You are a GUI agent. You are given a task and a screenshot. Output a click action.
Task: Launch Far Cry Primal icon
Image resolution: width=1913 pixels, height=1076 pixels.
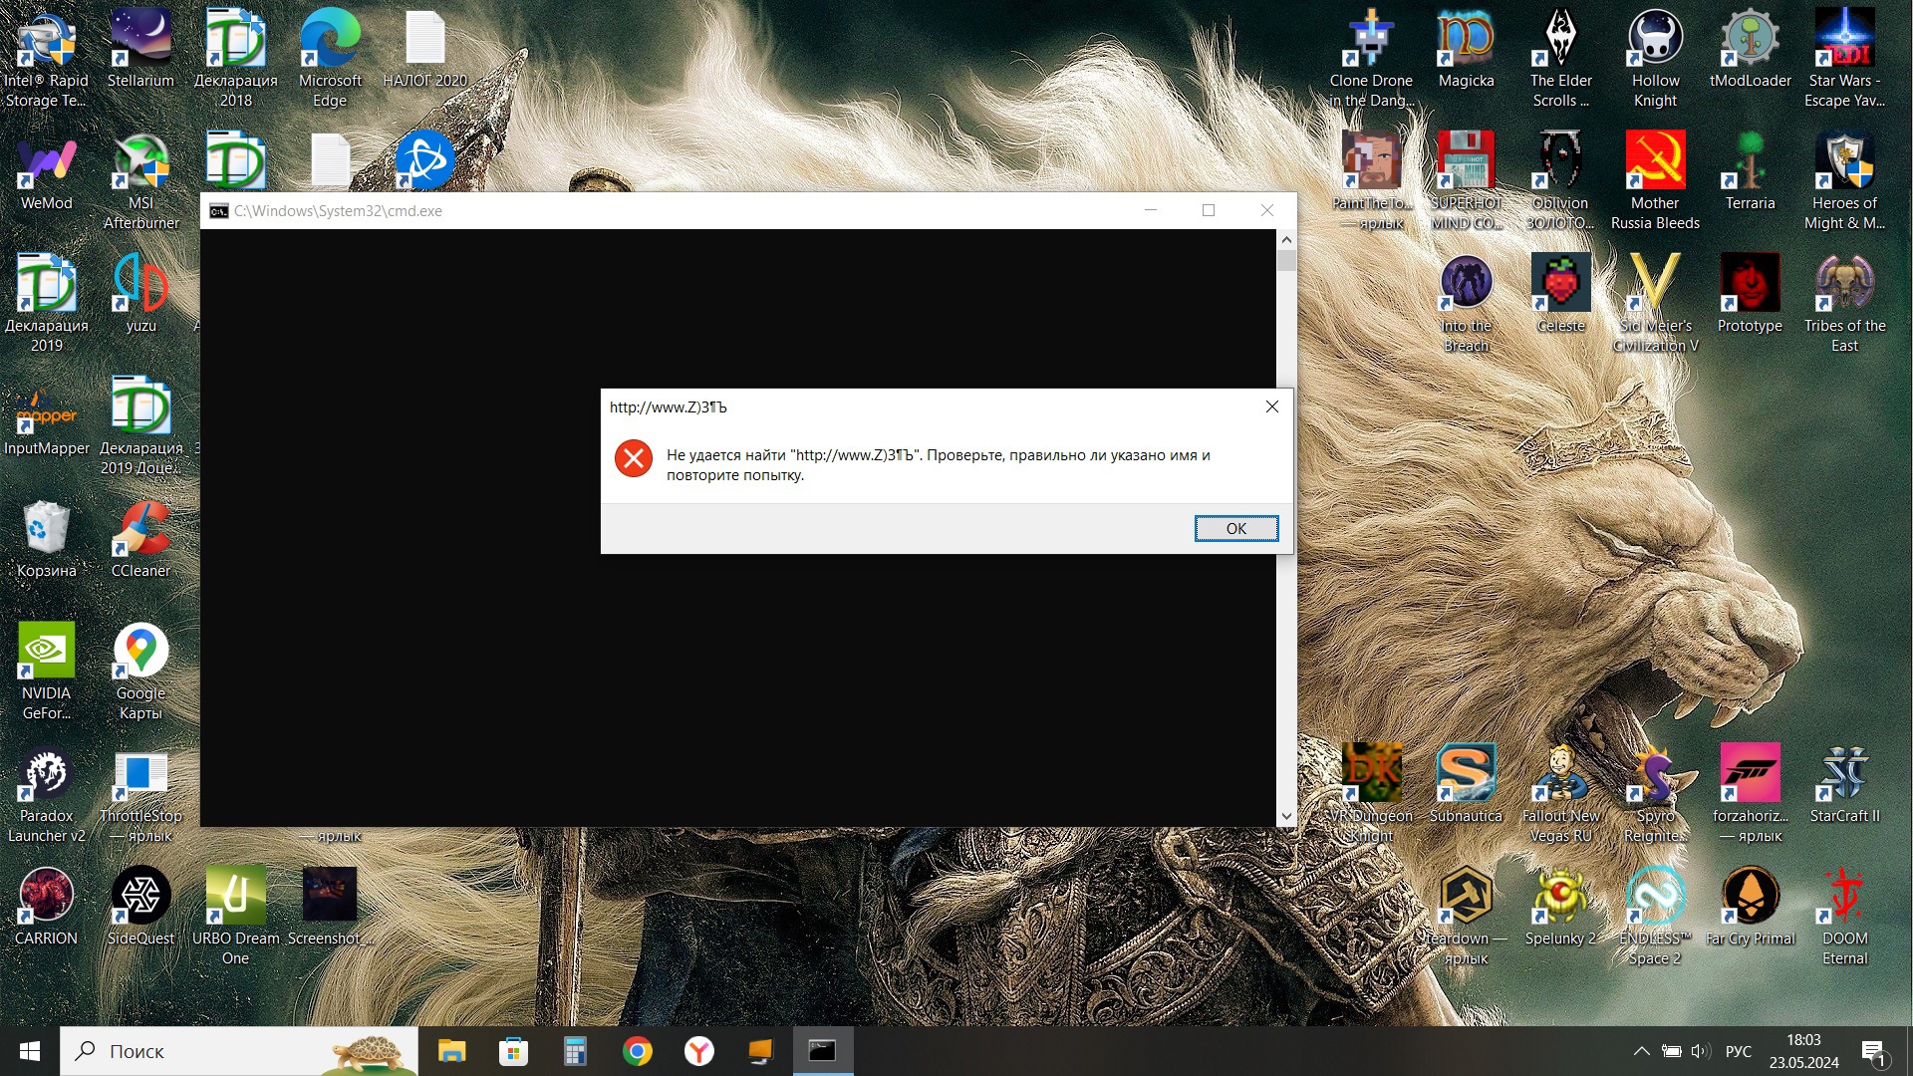pyautogui.click(x=1750, y=907)
